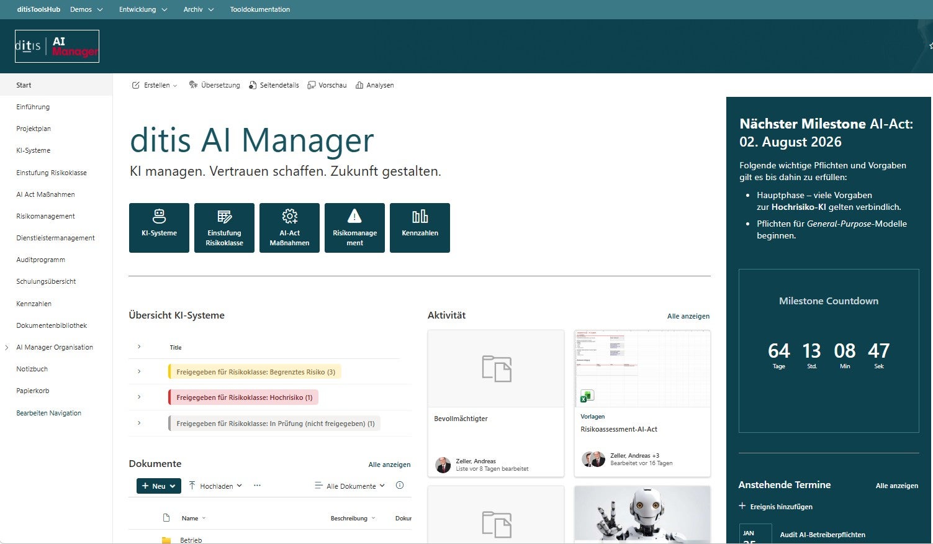Open the Risikomanagement warning tile

click(x=354, y=228)
